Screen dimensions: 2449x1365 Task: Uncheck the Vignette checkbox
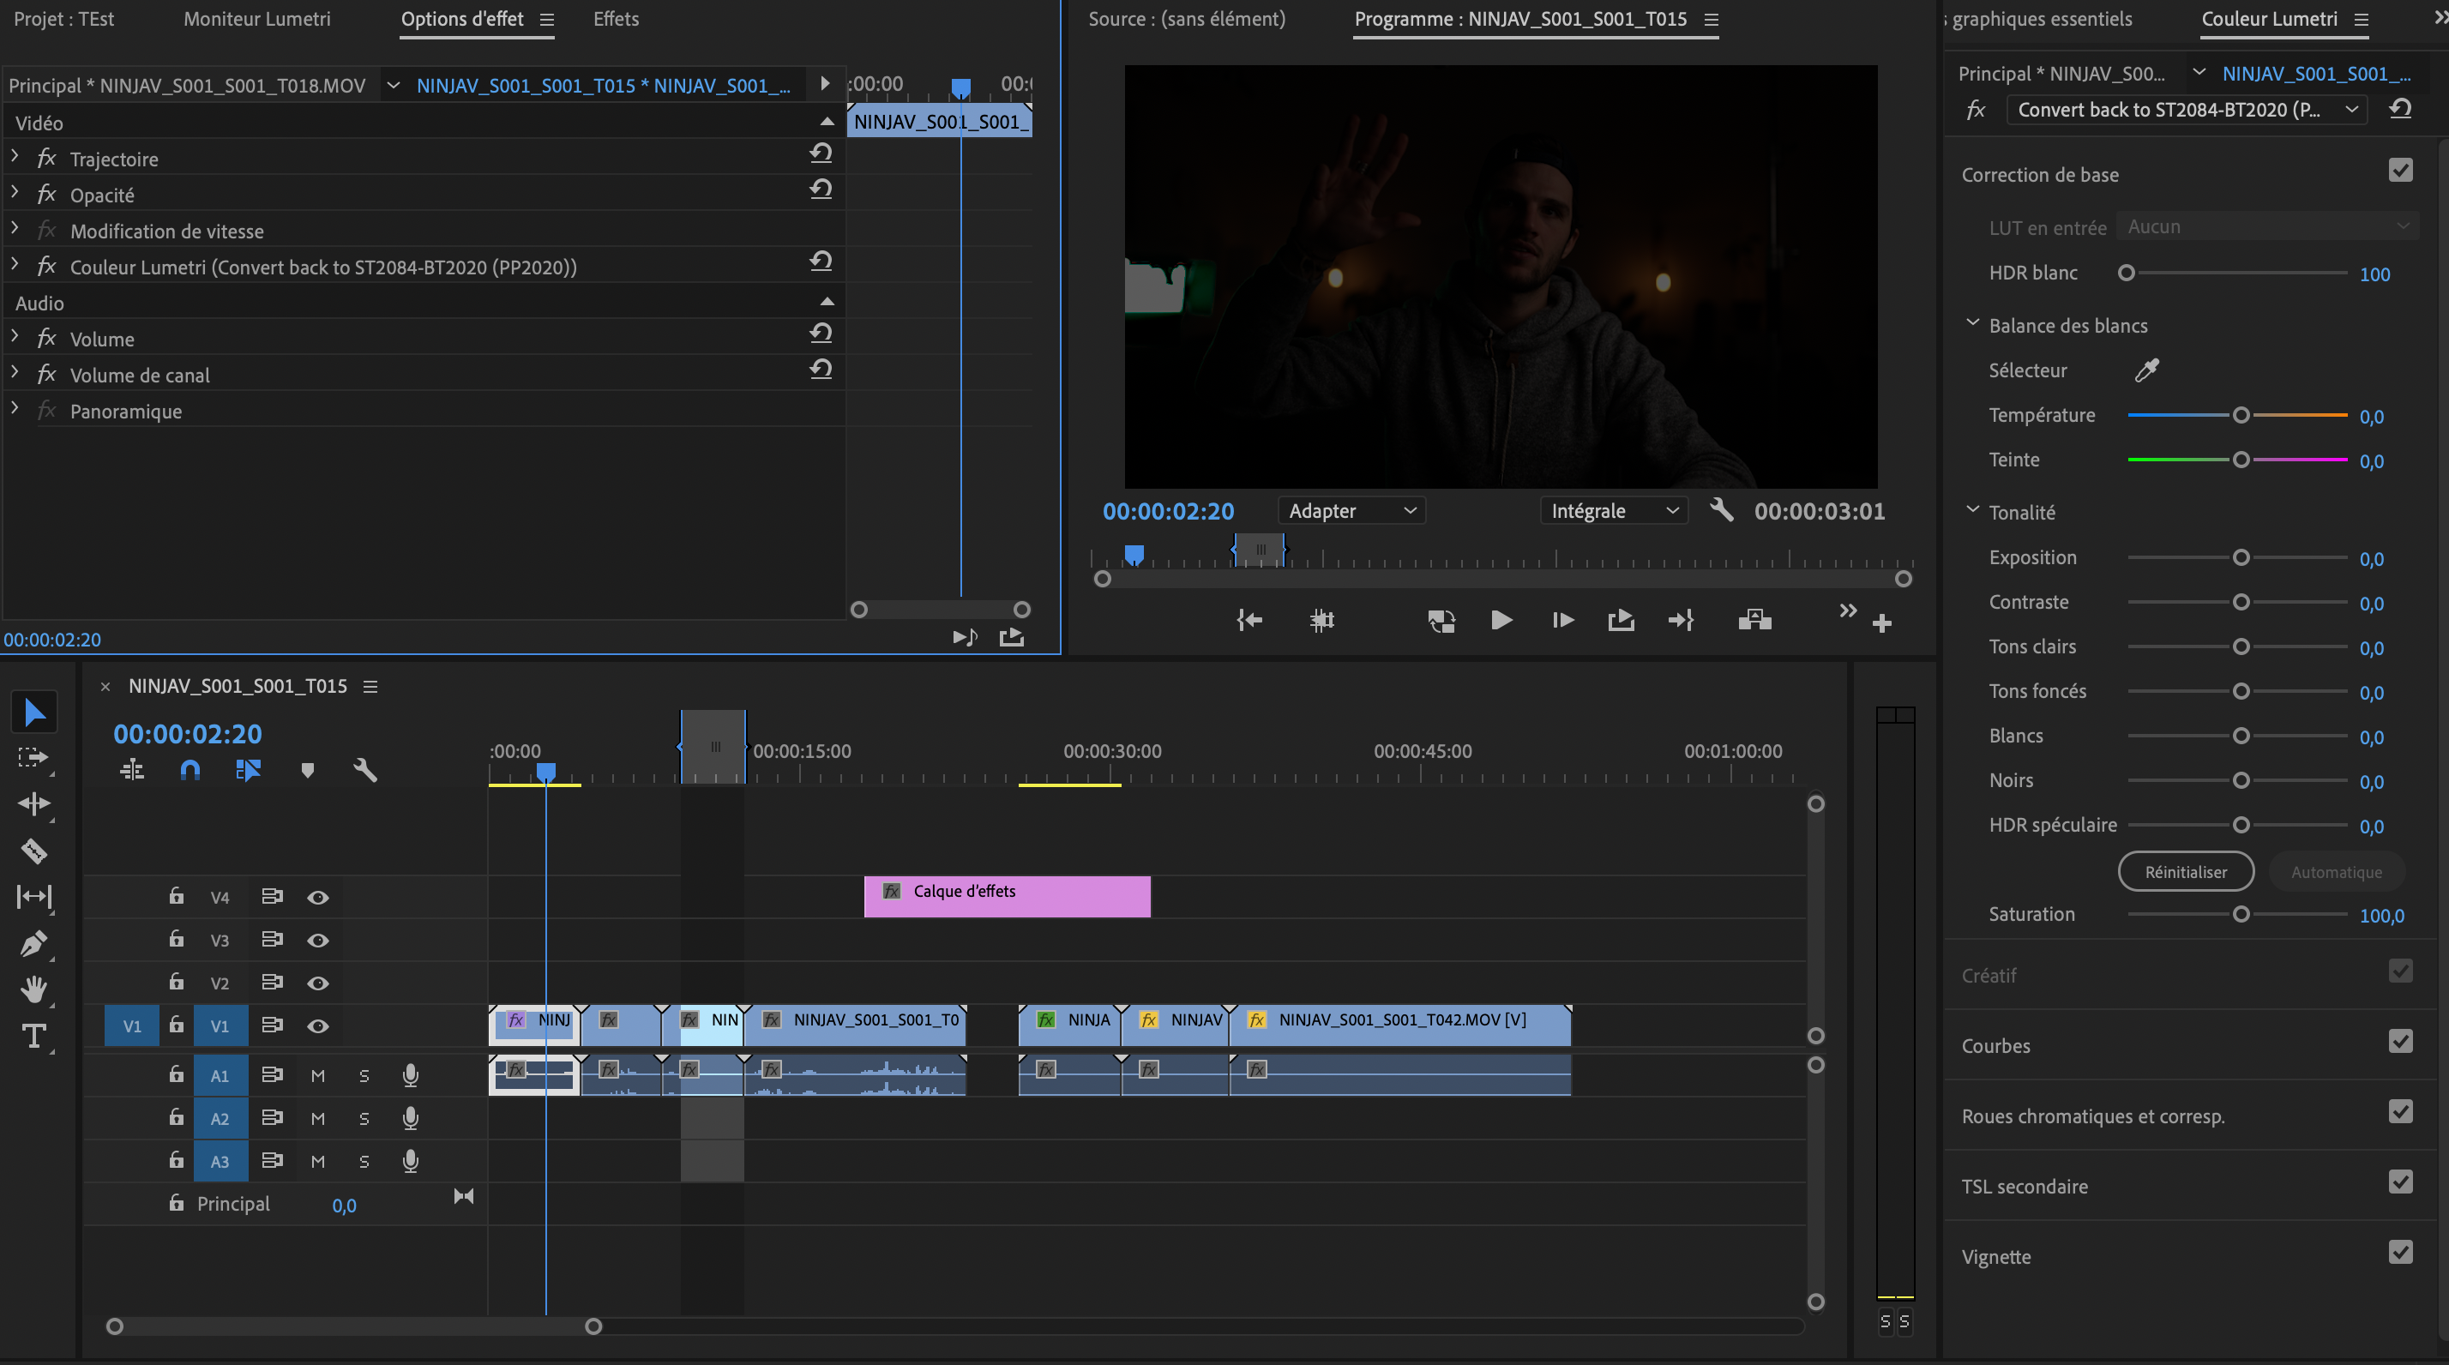tap(2399, 1253)
